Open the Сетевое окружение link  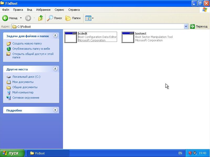[x=26, y=98]
